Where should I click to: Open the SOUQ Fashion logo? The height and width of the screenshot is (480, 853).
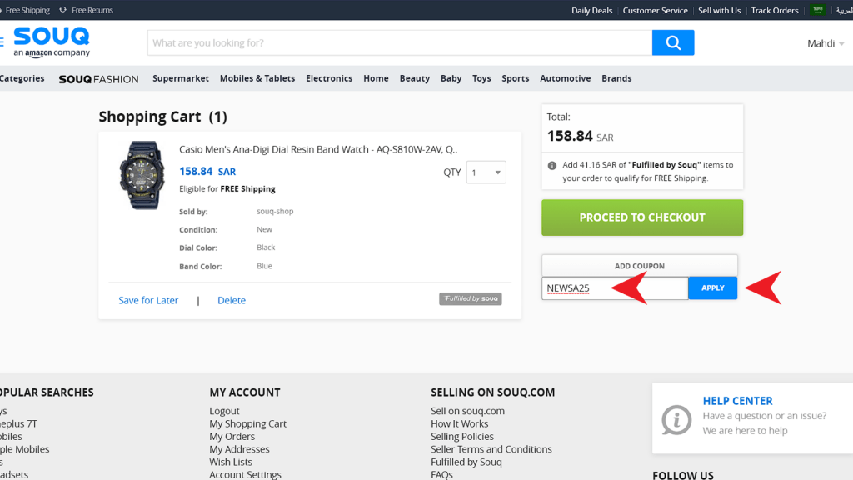pos(97,78)
